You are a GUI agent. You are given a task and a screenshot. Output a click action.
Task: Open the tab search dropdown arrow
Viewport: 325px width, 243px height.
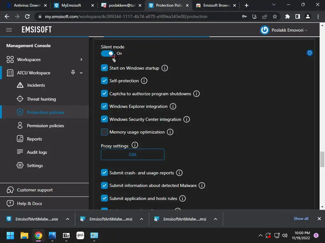tap(274, 5)
